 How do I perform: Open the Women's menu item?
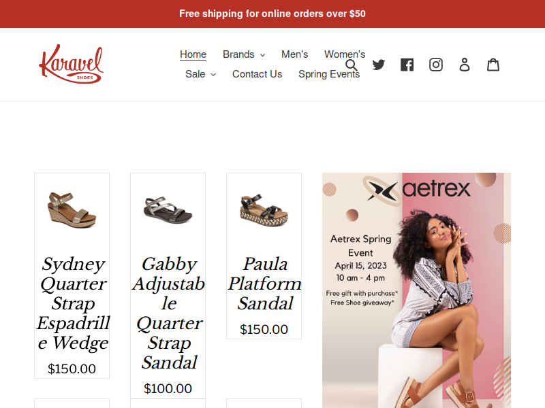tap(345, 54)
